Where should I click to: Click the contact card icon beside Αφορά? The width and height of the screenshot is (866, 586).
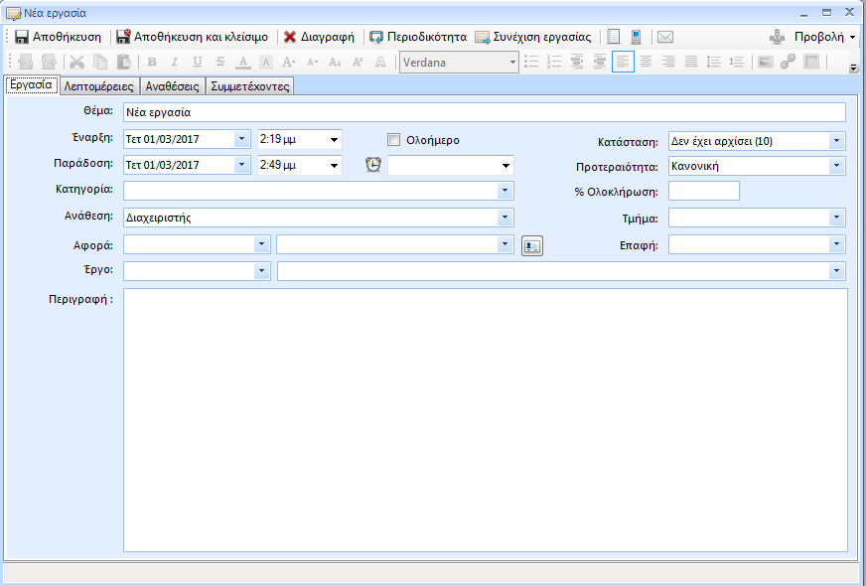(532, 245)
